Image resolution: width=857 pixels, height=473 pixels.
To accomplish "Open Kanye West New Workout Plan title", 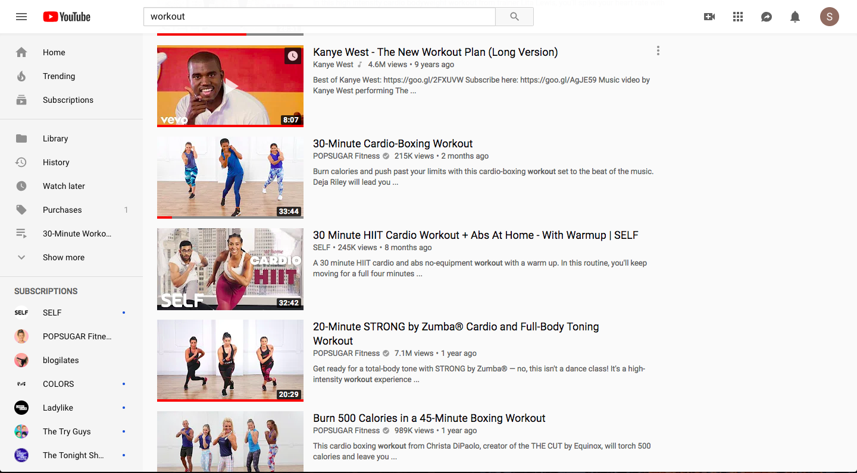I will [436, 52].
